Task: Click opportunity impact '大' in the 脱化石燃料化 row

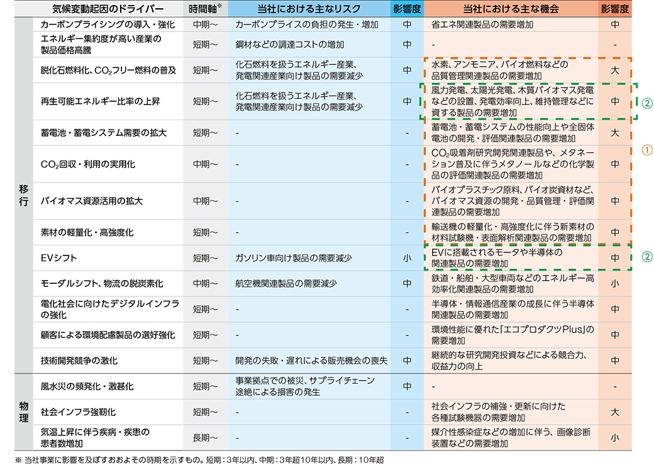Action: (615, 70)
